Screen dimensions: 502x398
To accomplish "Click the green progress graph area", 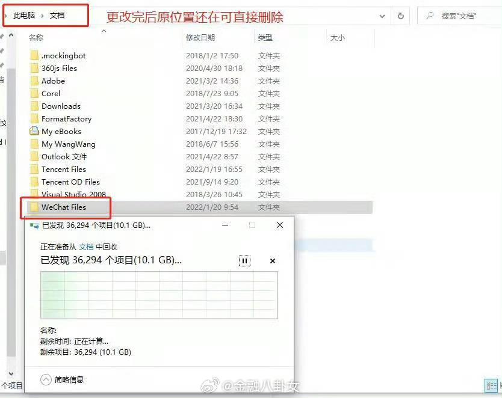I will (x=159, y=295).
